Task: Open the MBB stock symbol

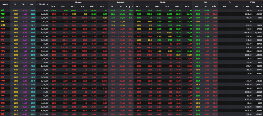Action: (x=3, y=33)
